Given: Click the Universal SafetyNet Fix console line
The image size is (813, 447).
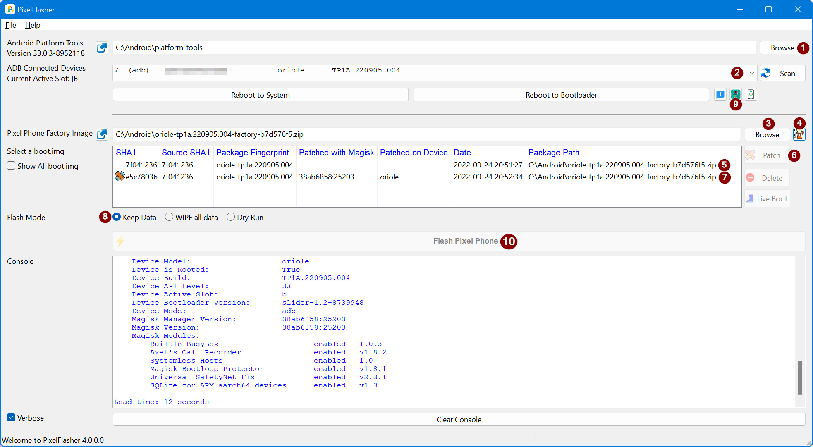Looking at the screenshot, I should 268,377.
